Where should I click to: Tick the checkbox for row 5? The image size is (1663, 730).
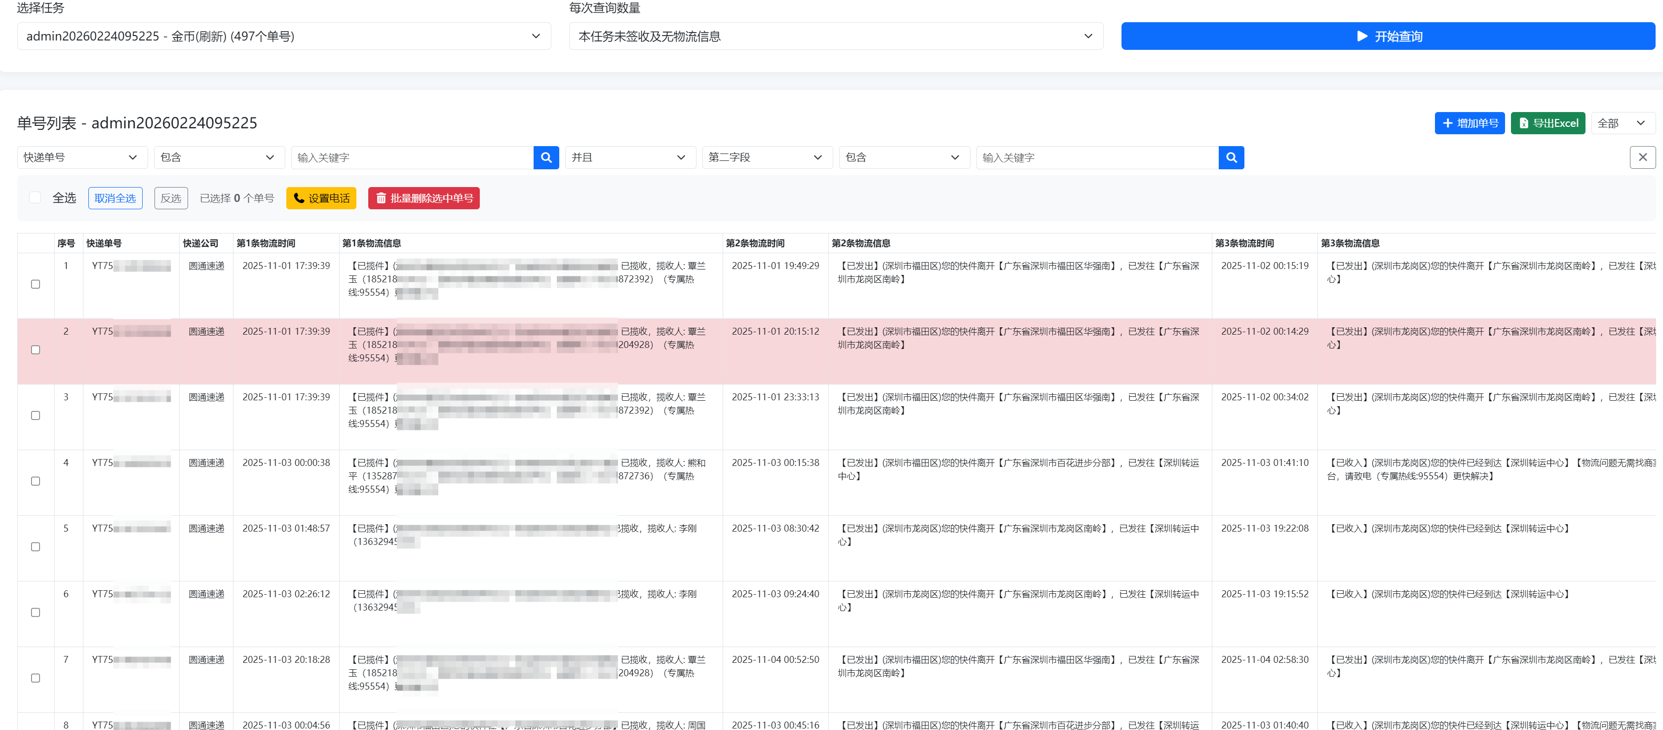click(36, 547)
